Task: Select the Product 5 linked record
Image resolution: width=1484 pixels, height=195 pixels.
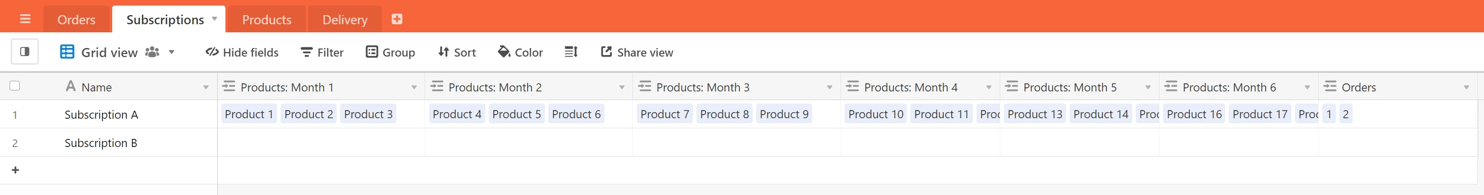Action: click(x=516, y=114)
